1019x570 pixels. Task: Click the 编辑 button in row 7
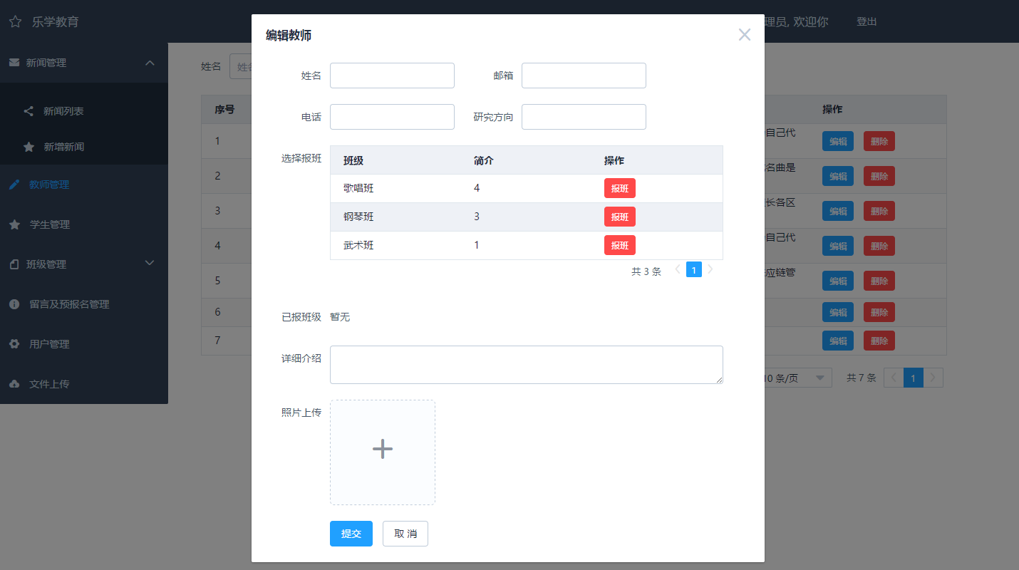(838, 341)
